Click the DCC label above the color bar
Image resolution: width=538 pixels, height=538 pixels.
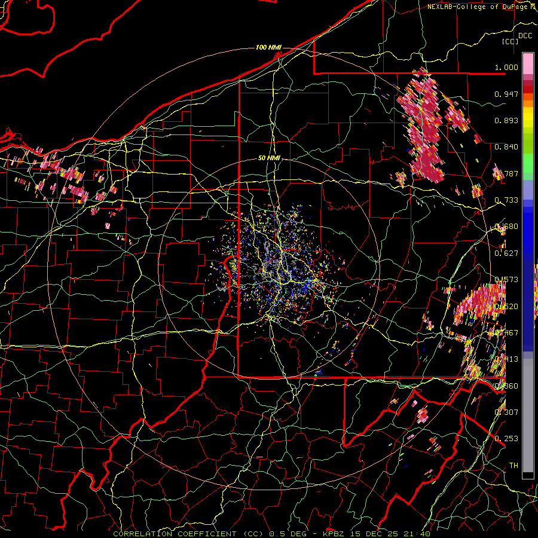525,36
